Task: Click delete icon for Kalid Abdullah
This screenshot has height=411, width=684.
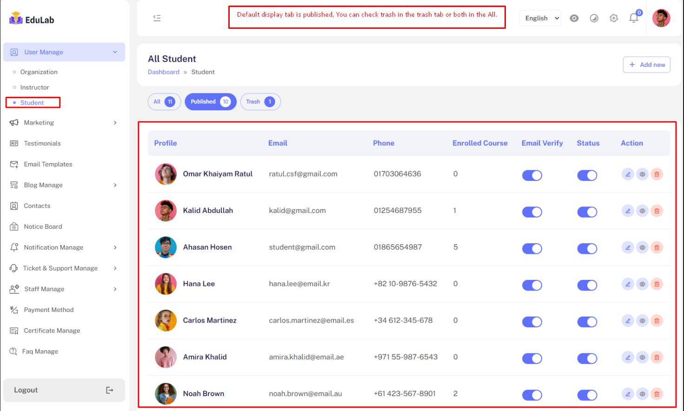Action: (x=657, y=211)
